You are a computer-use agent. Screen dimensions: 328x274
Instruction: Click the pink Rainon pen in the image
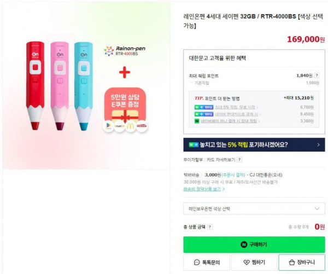tap(60, 86)
